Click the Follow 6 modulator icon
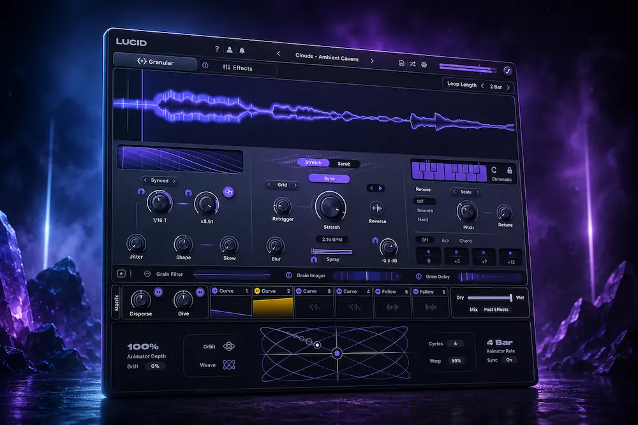 pyautogui.click(x=416, y=292)
